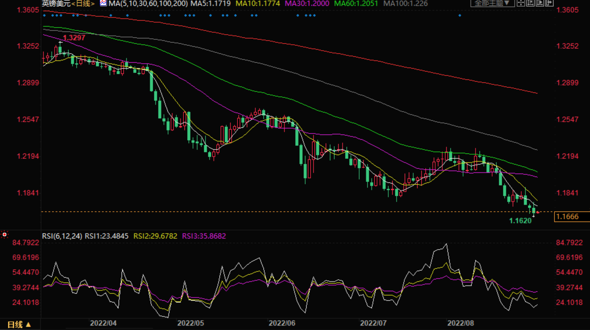Open the 全部主题 dropdown
This screenshot has width=590, height=330.
tap(492, 3)
